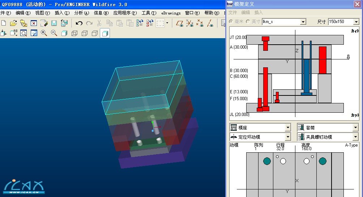Click the rename/erase pencil icon
This screenshot has width=363, height=197.
44,23
